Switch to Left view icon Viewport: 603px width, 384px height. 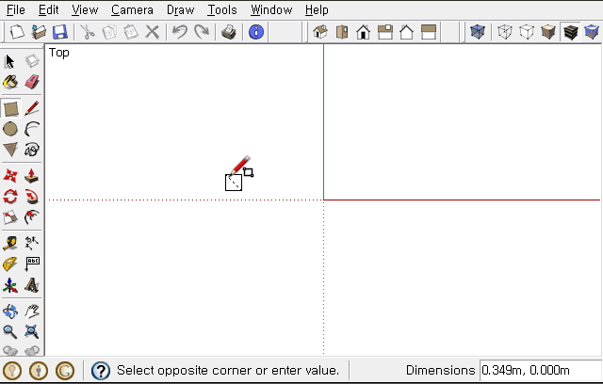[x=429, y=32]
